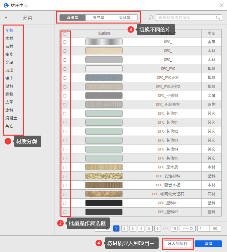The image size is (227, 252).
Task: Select the DFC_啡网纹大理石 thumbnail
Action: (104, 194)
